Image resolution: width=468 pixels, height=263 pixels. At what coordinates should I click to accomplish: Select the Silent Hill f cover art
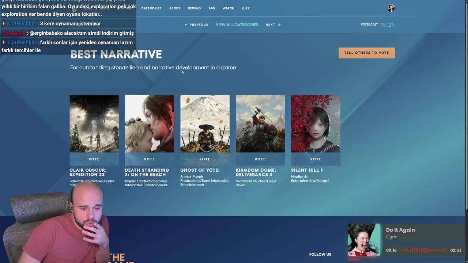316,124
